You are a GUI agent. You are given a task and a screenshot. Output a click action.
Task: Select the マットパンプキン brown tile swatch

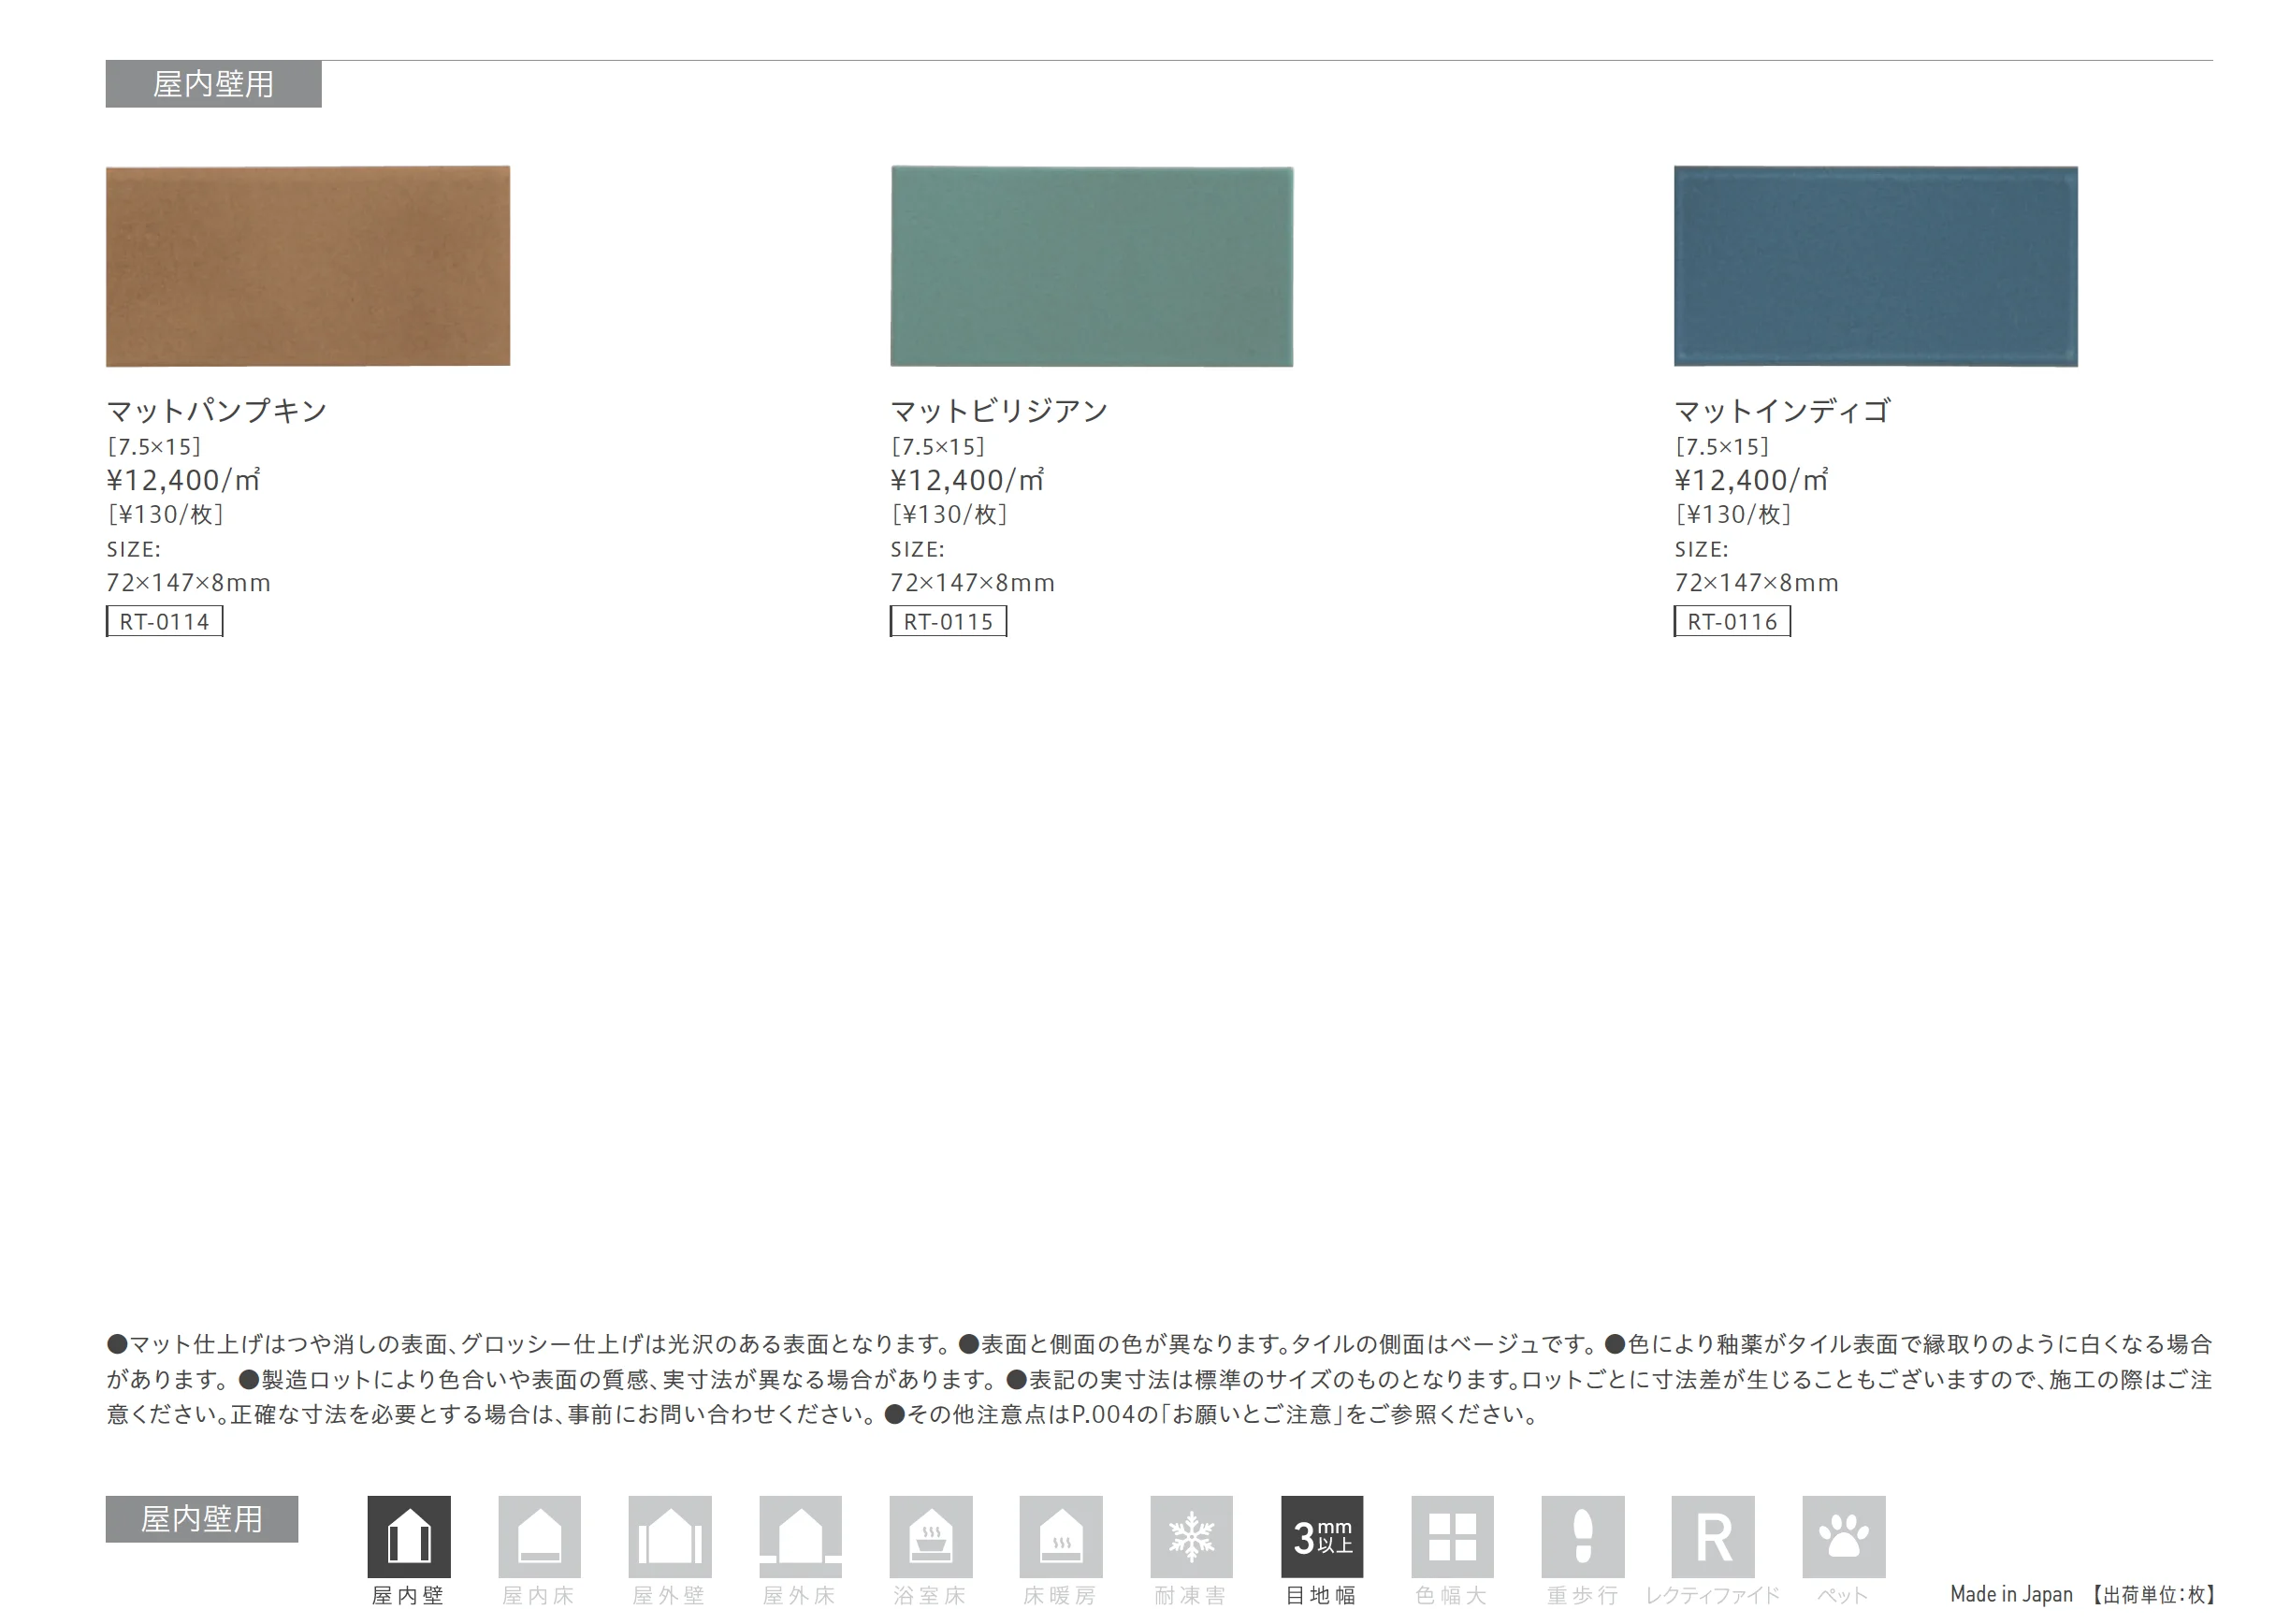coord(308,266)
